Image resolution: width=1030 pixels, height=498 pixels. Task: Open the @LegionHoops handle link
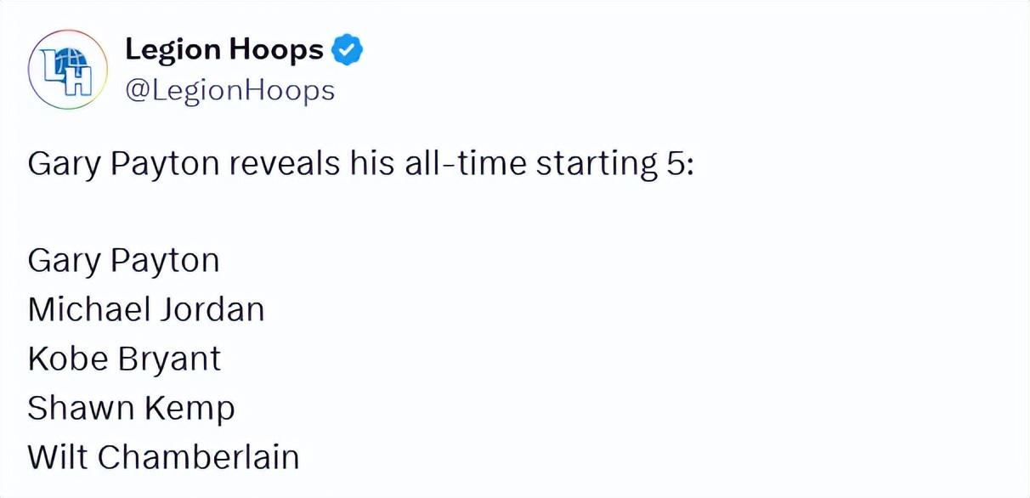pos(229,90)
